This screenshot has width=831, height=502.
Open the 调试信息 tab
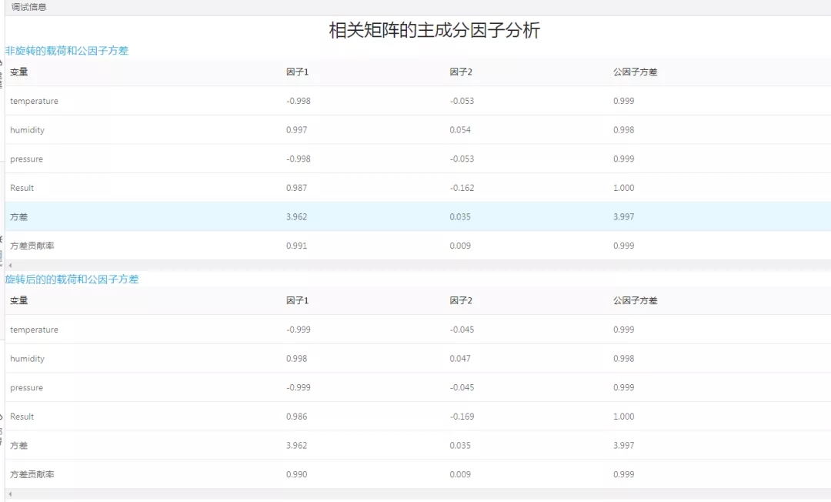click(x=28, y=7)
